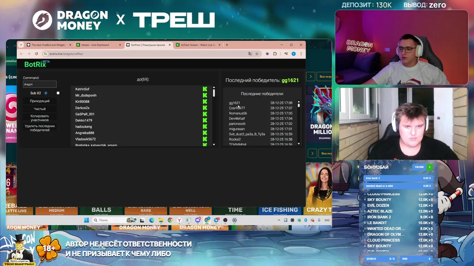The height and width of the screenshot is (266, 474).
Task: Click the recent winners list down arrow
Action: [x=298, y=144]
